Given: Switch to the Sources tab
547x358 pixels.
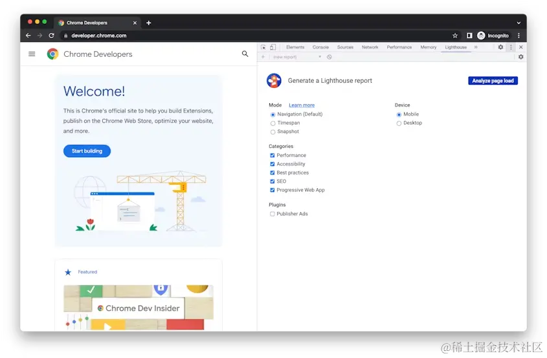Looking at the screenshot, I should [x=345, y=47].
